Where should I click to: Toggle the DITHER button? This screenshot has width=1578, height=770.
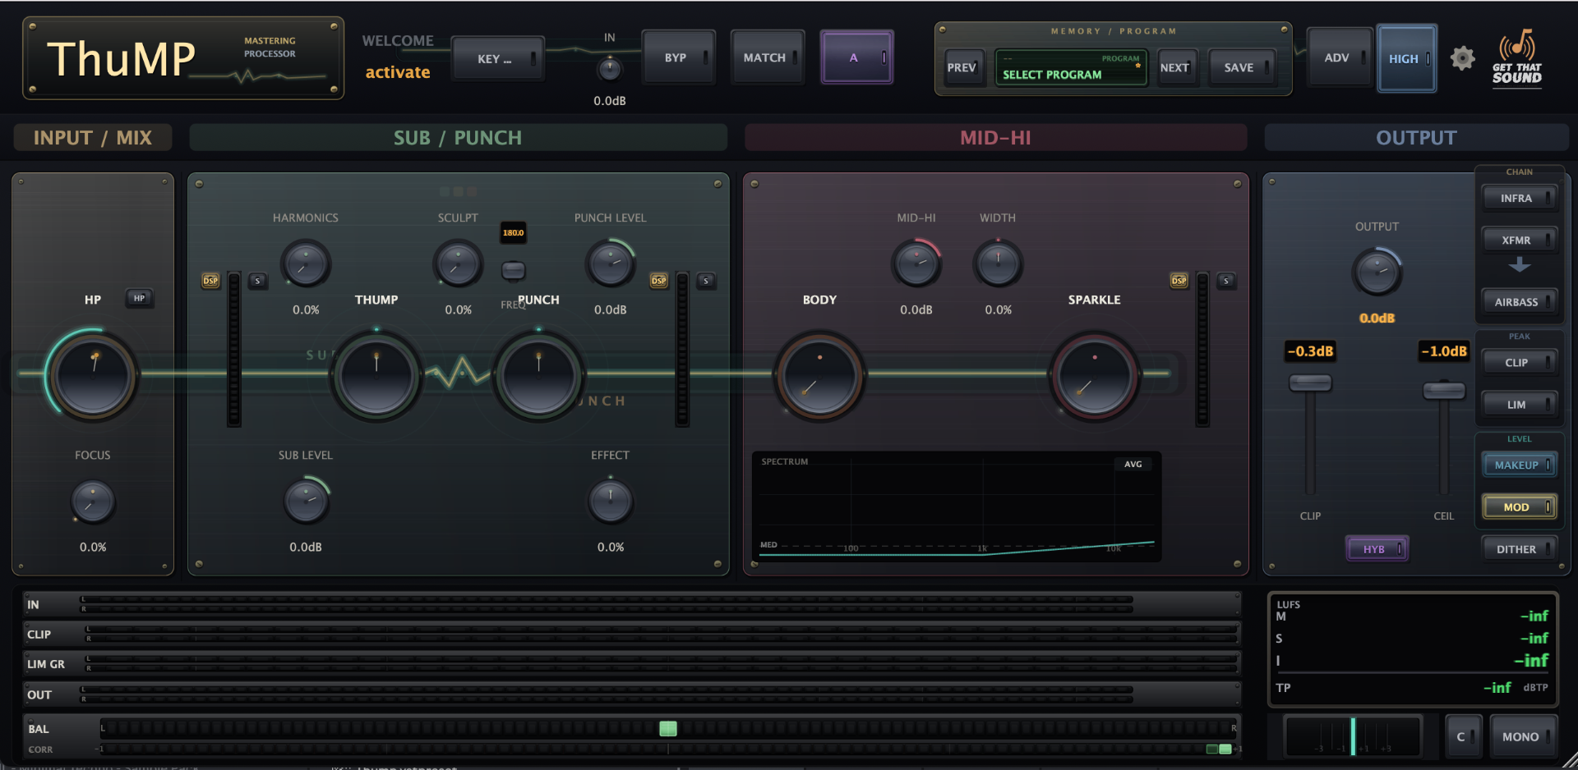[1519, 549]
